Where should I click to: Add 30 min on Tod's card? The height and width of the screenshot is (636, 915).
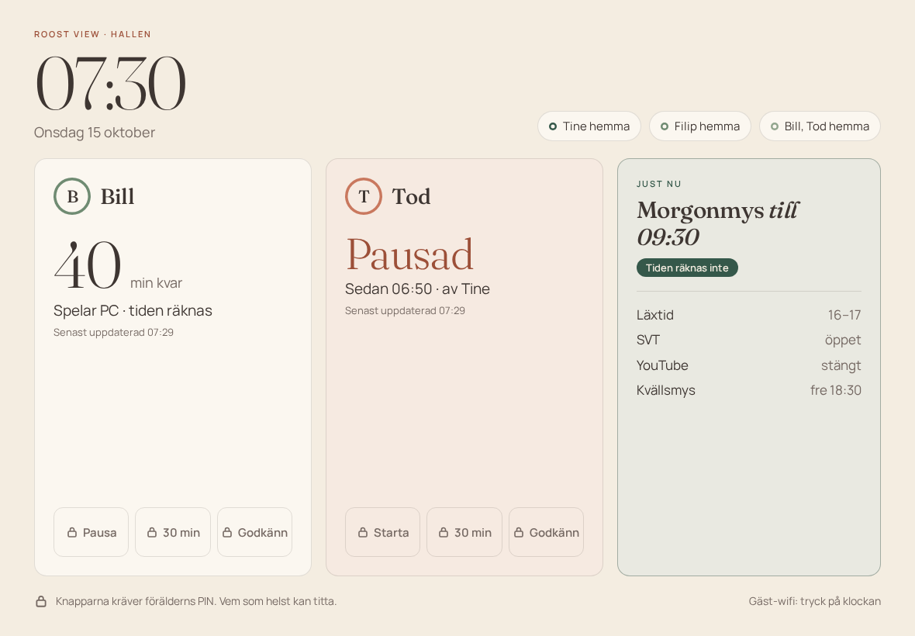464,532
